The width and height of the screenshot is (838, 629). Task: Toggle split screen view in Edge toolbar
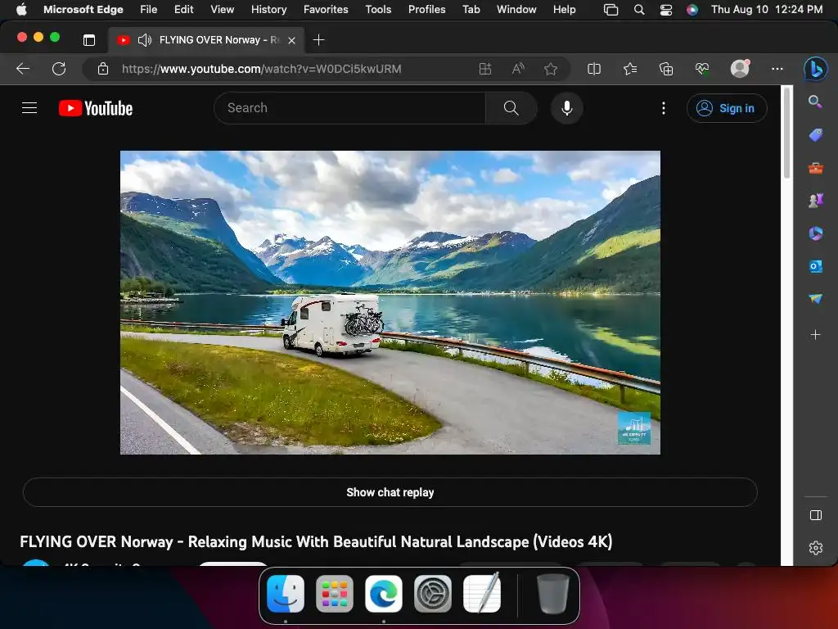[594, 69]
